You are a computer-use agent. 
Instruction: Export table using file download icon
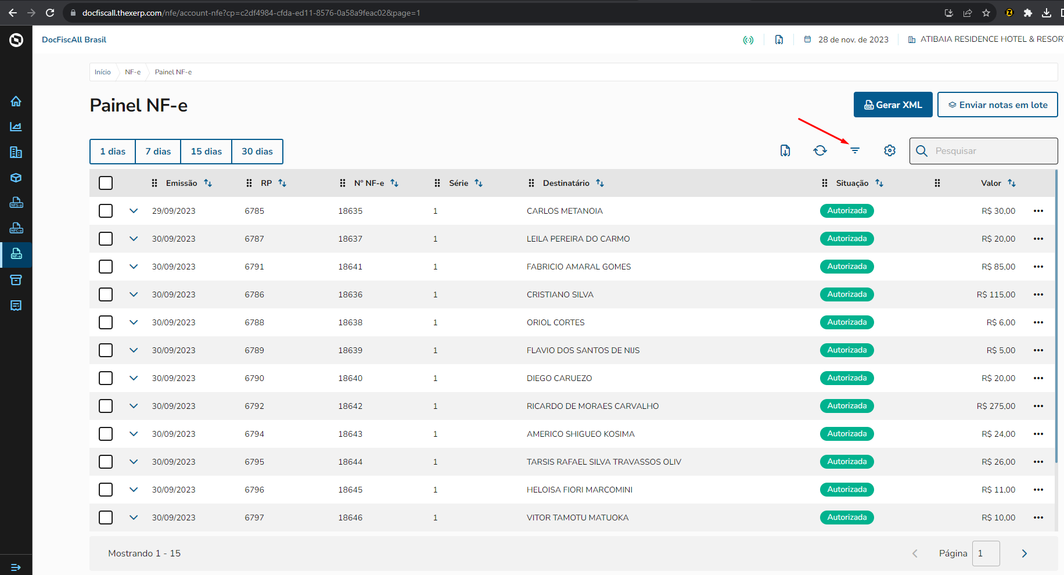(785, 150)
